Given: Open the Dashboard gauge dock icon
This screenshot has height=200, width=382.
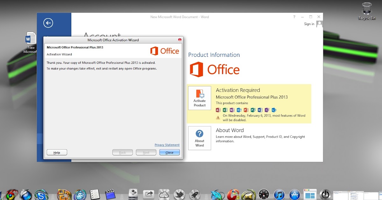Looking at the screenshot, I should coord(264,194).
